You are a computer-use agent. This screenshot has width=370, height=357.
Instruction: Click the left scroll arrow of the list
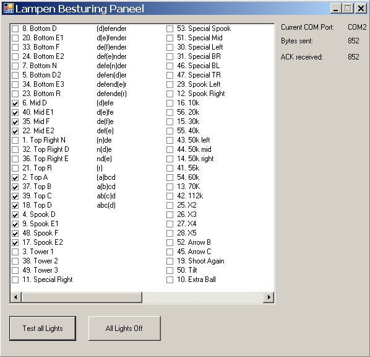point(16,297)
